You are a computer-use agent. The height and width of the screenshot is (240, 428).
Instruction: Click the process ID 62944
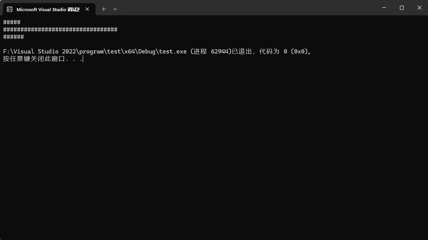[221, 52]
